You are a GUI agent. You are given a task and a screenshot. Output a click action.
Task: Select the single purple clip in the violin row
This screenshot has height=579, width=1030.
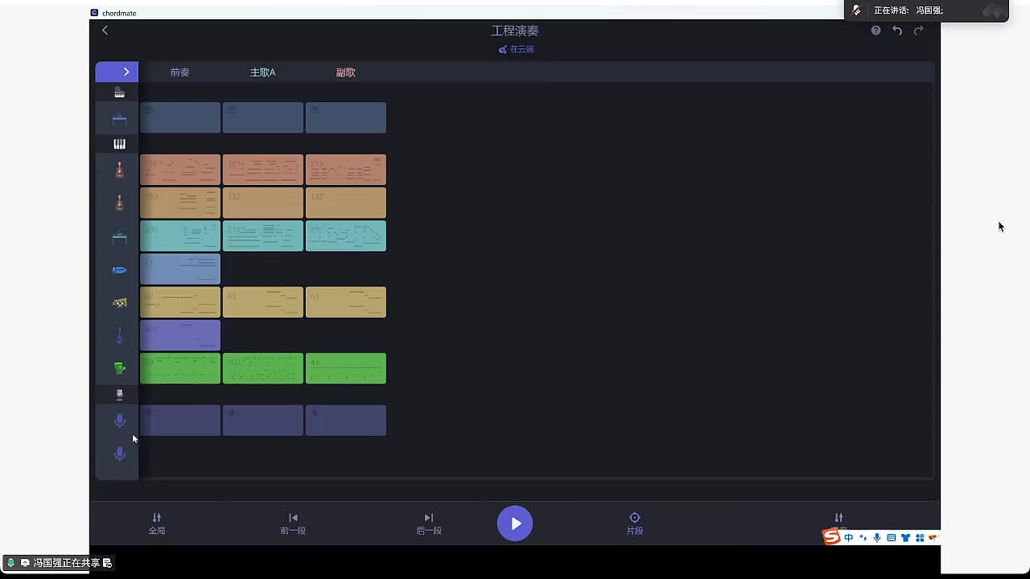[180, 335]
